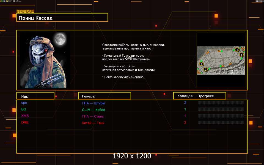Click general entry Китай — Танк
The image size is (264, 165).
(93, 123)
